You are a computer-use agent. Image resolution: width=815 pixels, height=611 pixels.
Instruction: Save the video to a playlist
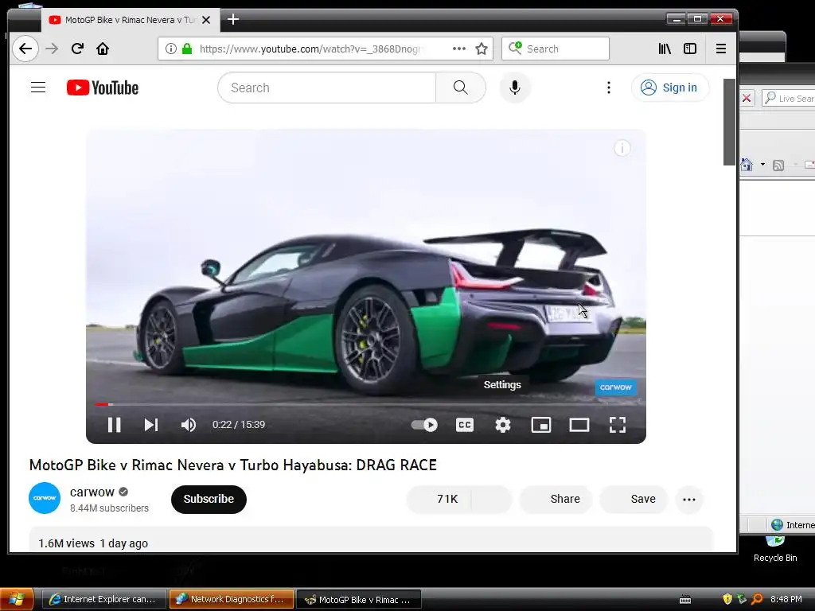(x=634, y=499)
